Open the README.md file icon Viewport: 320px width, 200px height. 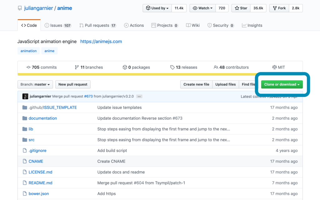(x=25, y=183)
